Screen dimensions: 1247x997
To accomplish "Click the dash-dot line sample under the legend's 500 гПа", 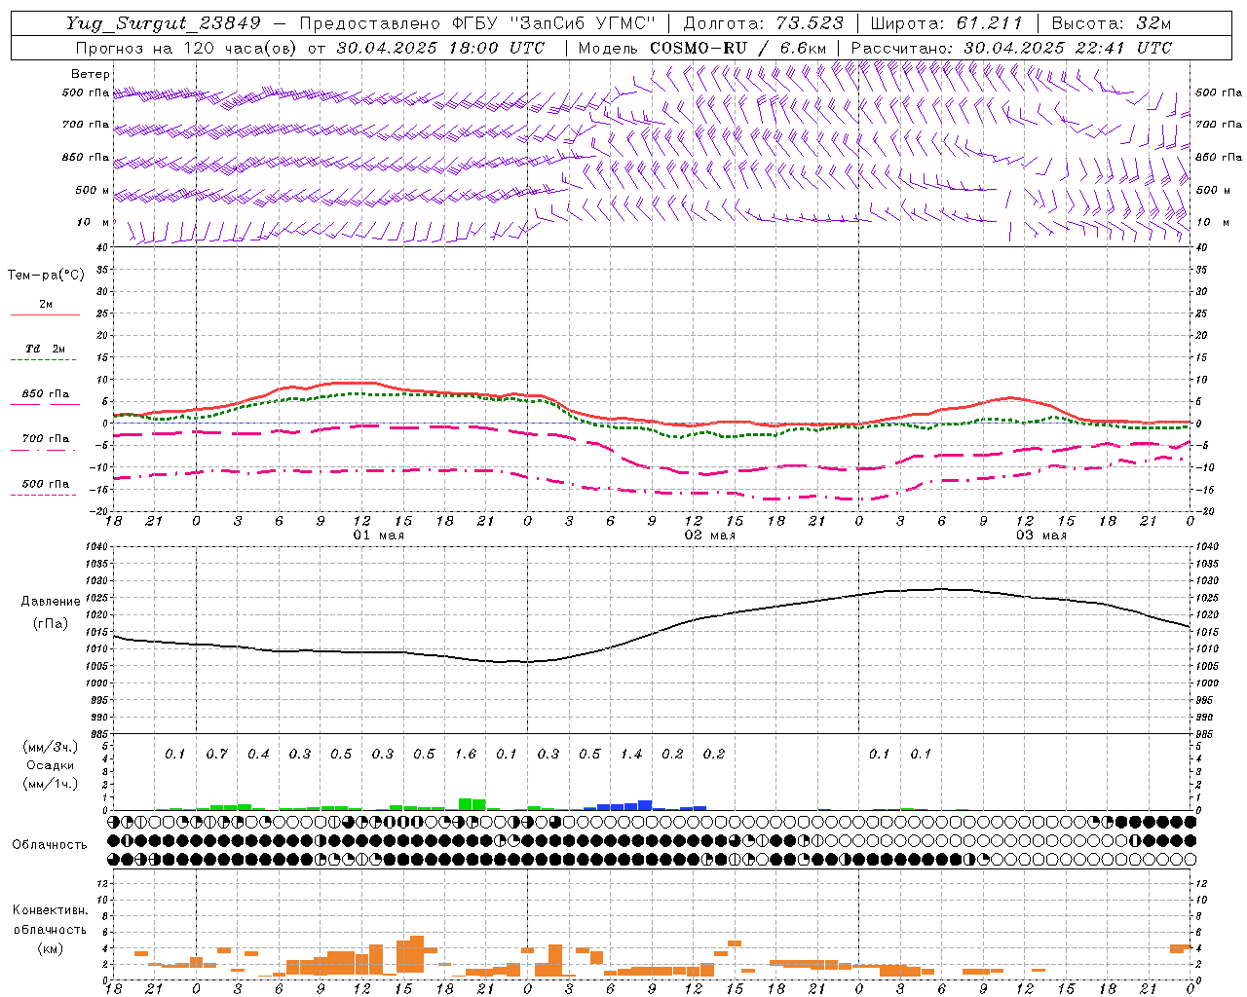I will [x=45, y=496].
